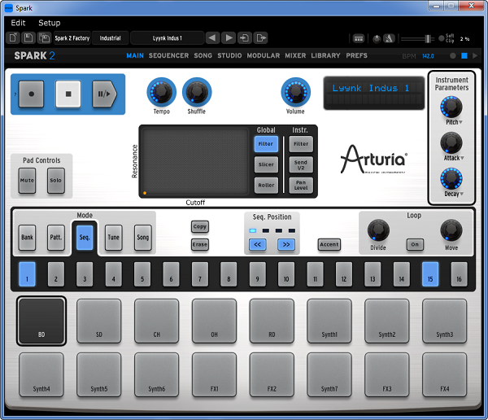Click the small play triangle beside BPM
This screenshot has width=488, height=420.
[475, 56]
